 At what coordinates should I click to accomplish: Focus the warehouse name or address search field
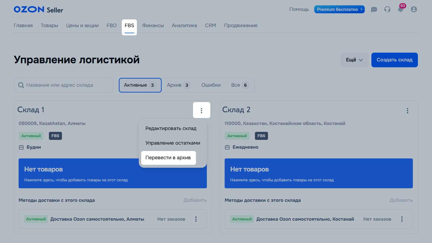point(64,85)
